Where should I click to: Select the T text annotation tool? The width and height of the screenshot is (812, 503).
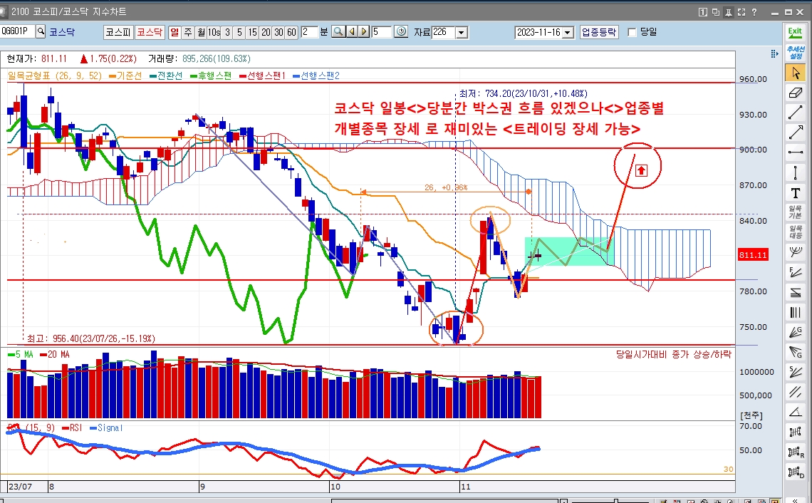point(795,192)
